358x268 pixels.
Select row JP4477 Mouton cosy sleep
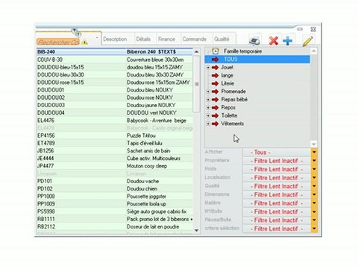(115, 166)
